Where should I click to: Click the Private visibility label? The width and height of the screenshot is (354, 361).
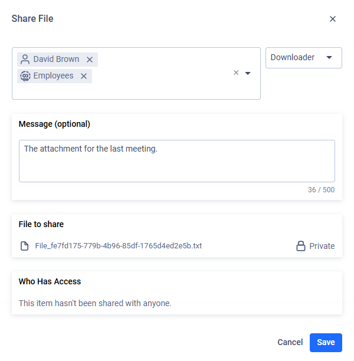(x=322, y=246)
